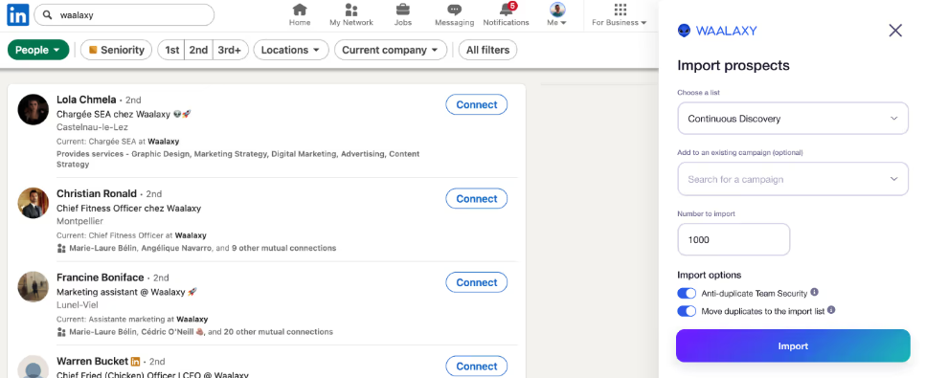Click the Waalaxy alien logo
Viewport: 925px width, 378px height.
pos(684,31)
